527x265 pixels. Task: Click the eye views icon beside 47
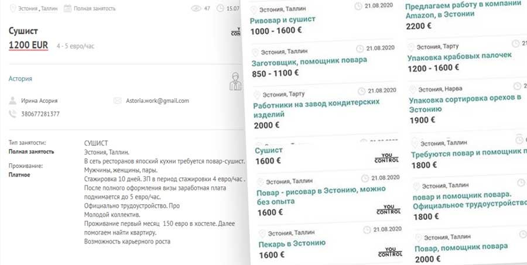[x=196, y=8]
